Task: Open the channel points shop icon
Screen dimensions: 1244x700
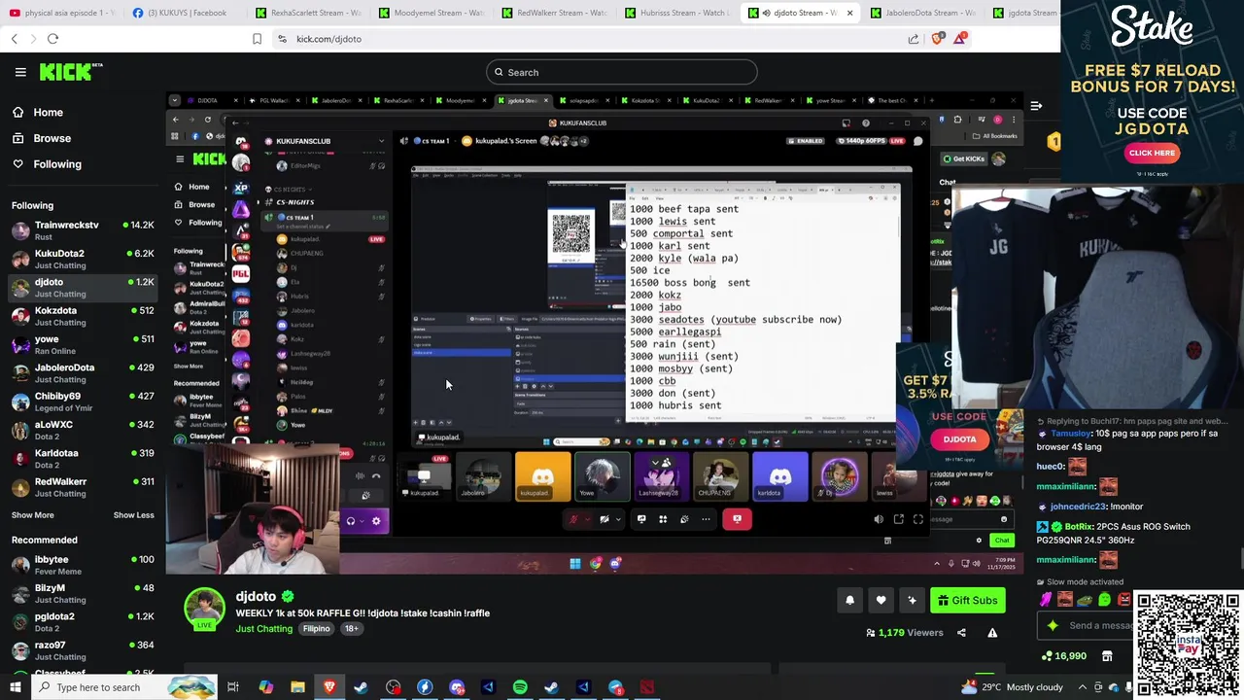Action: [x=1107, y=656]
